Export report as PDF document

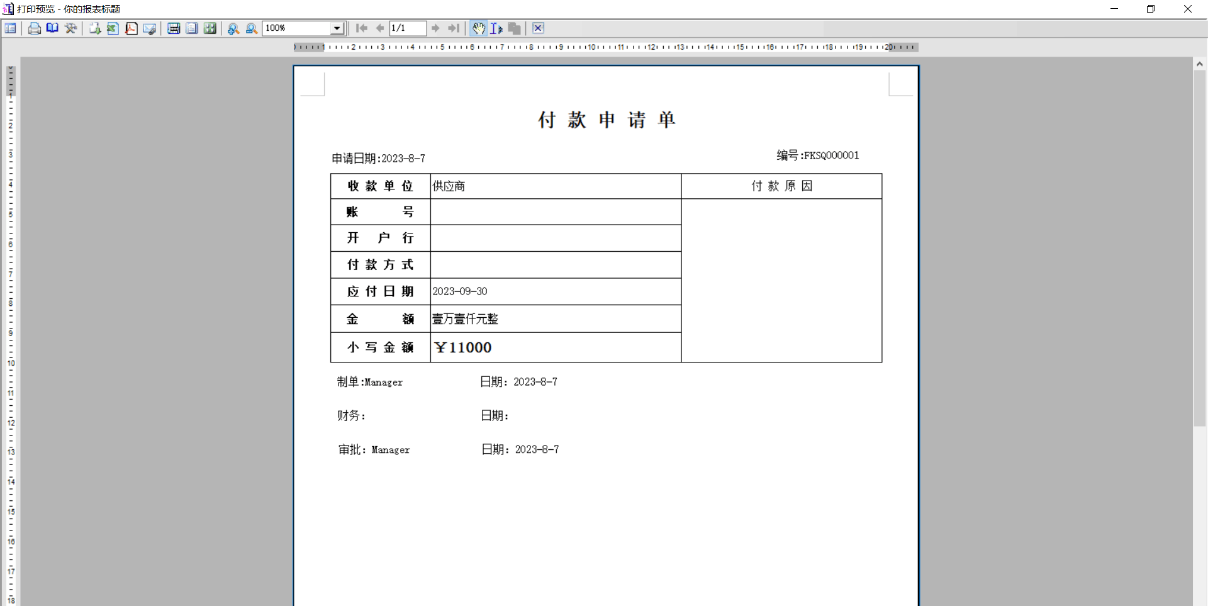tap(131, 28)
